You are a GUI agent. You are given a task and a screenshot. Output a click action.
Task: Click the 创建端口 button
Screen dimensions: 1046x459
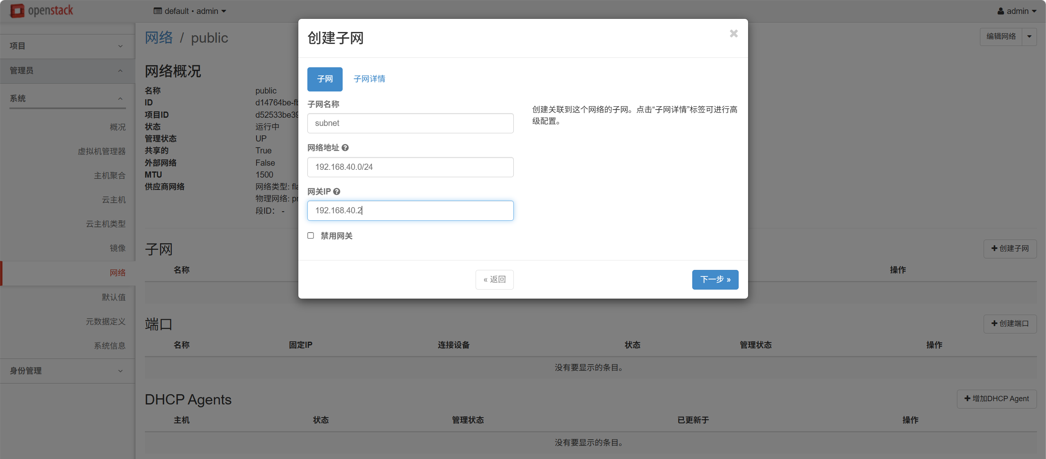[x=1010, y=324]
